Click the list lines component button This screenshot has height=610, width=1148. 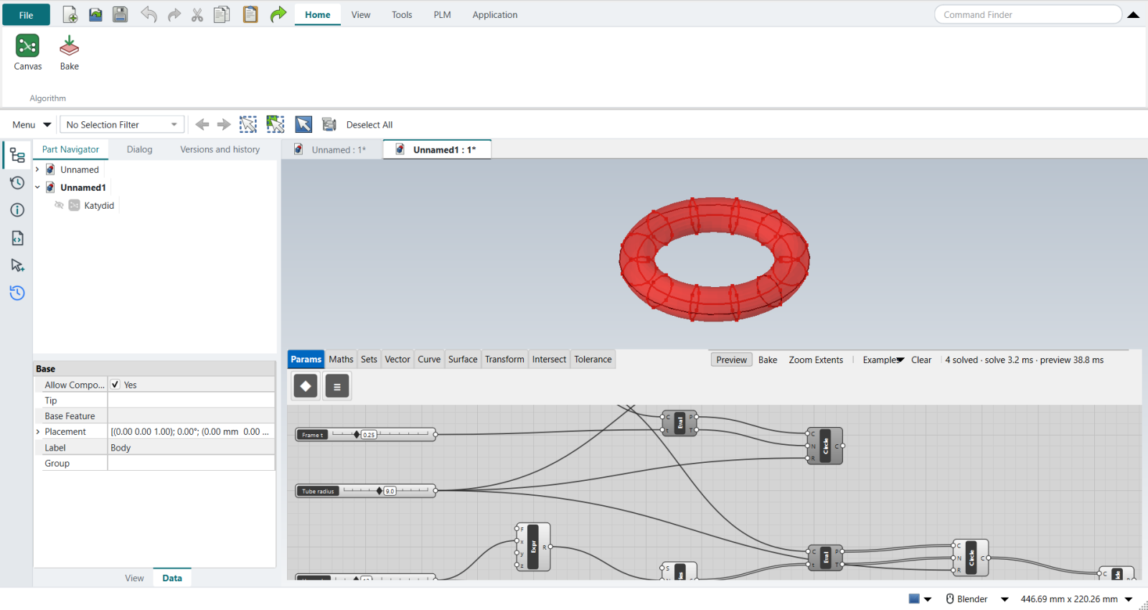pyautogui.click(x=337, y=386)
